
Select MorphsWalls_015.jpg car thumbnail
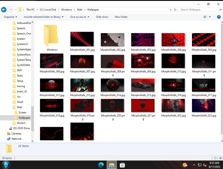(x=143, y=85)
